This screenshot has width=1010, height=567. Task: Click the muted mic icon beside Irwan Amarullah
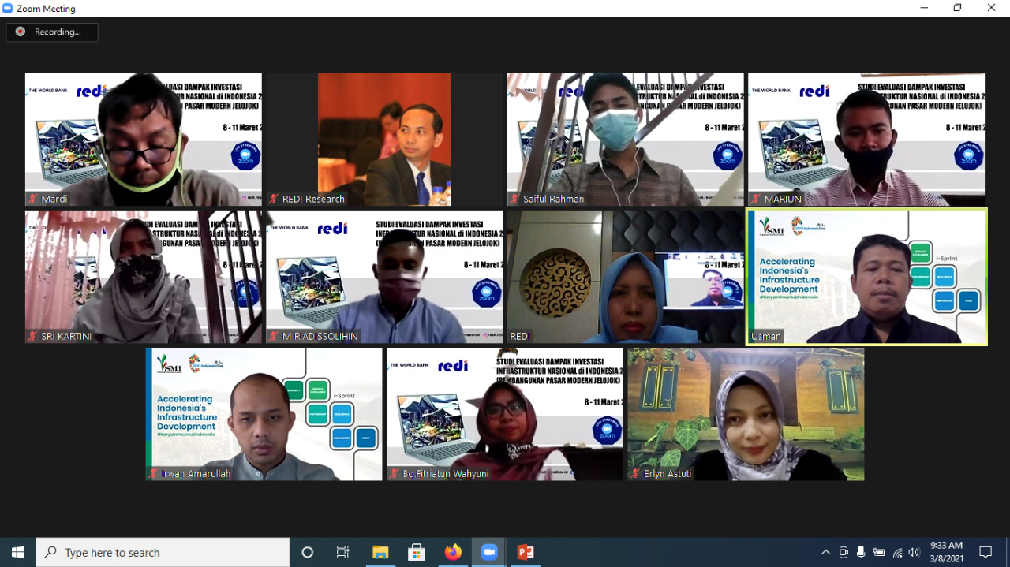click(x=154, y=473)
